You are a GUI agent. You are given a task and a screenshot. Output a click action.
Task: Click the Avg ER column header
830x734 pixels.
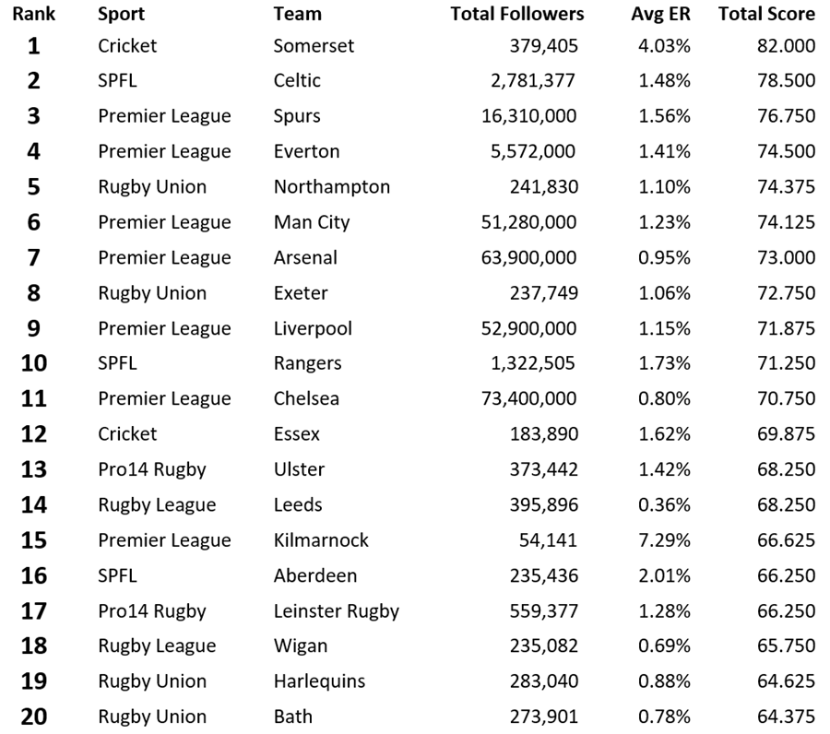pyautogui.click(x=660, y=14)
